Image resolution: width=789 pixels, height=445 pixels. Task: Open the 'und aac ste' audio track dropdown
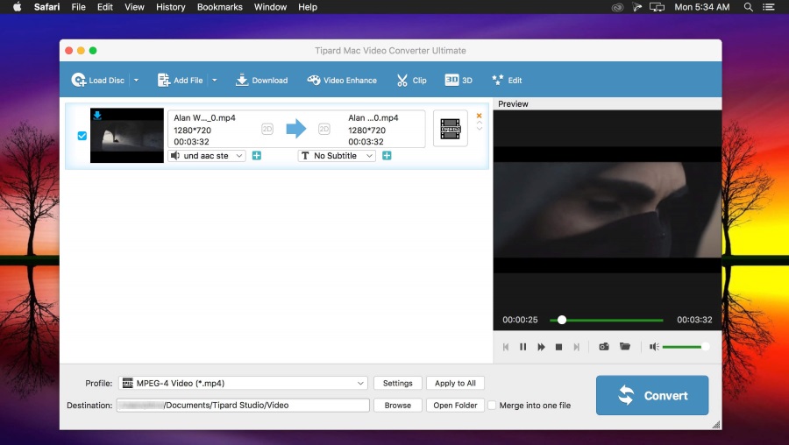tap(207, 156)
